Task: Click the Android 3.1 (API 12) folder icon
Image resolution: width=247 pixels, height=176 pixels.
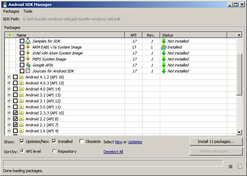Action: point(21,101)
